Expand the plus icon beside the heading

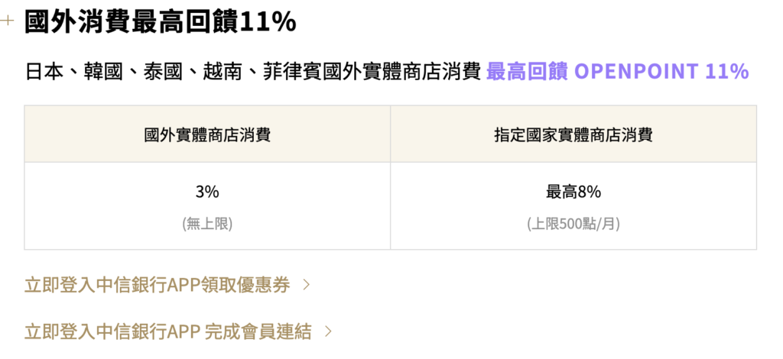point(8,21)
